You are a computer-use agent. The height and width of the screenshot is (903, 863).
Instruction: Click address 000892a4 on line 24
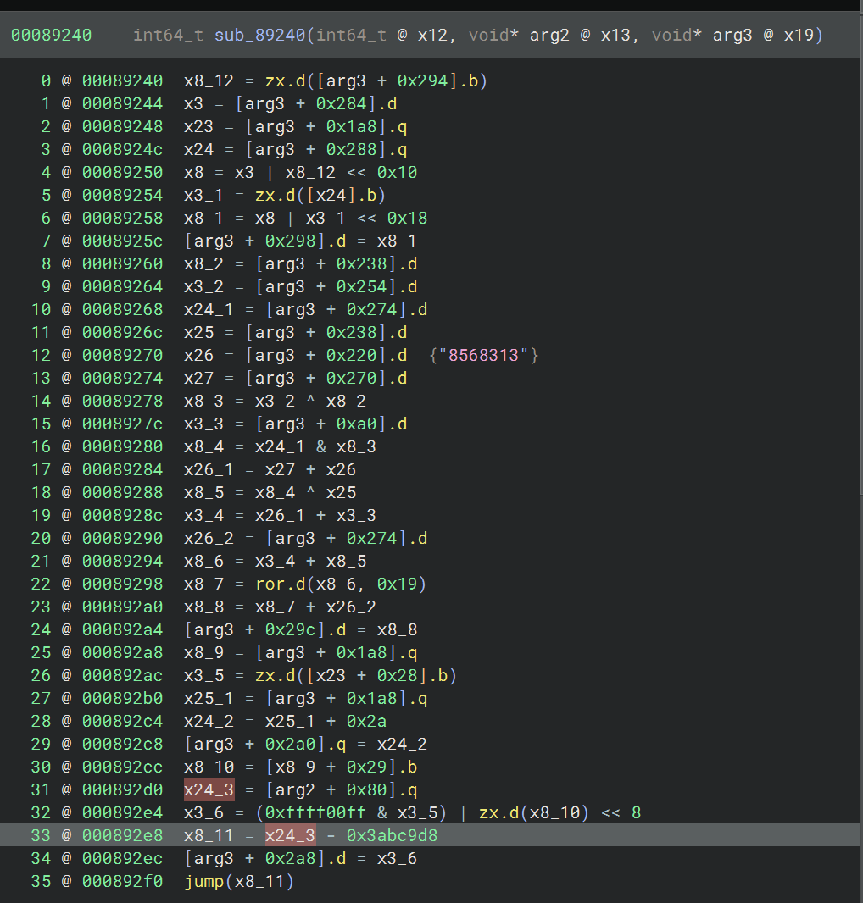pyautogui.click(x=122, y=629)
